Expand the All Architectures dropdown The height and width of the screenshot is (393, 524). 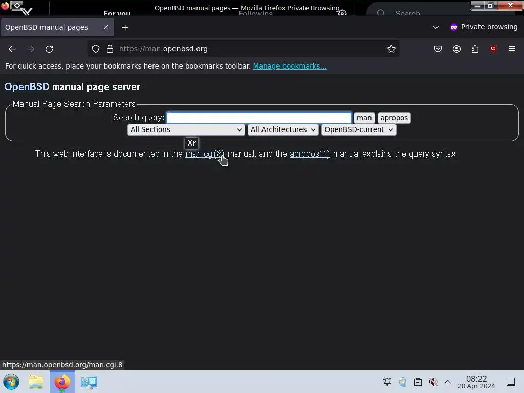coord(282,129)
